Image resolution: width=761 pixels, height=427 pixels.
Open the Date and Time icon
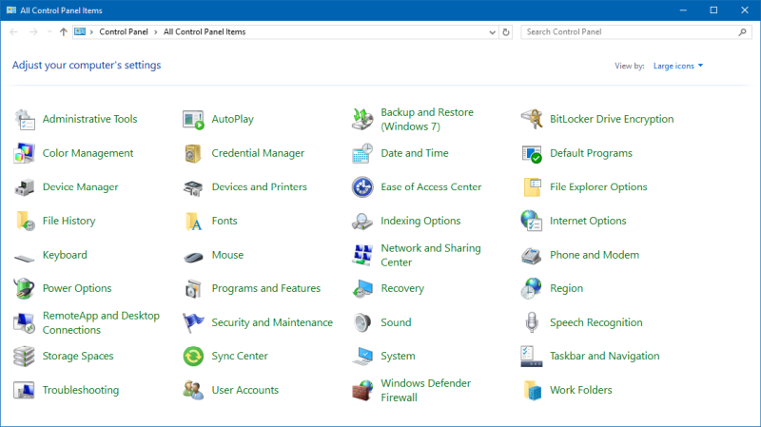pyautogui.click(x=362, y=153)
